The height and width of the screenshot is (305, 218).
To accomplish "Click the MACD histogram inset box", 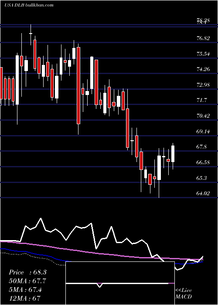I will point(120,283).
